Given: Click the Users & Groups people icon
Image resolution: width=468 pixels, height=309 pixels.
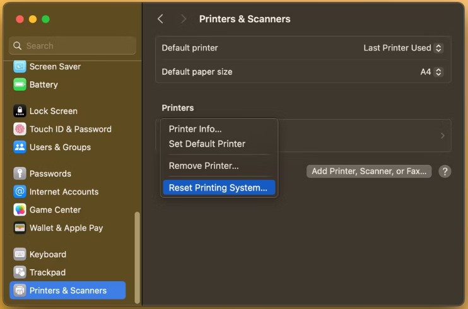Looking at the screenshot, I should (20, 147).
